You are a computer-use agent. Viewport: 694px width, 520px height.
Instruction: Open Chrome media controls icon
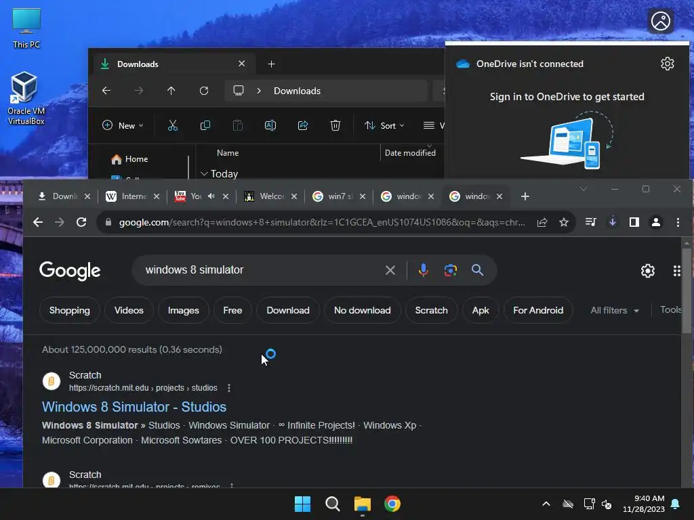click(590, 222)
